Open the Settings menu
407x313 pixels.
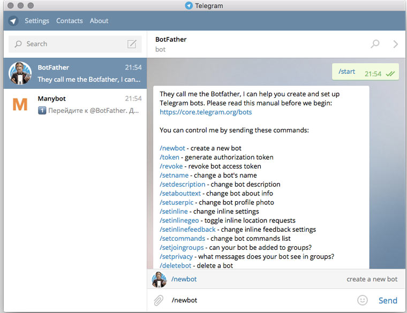click(x=37, y=21)
